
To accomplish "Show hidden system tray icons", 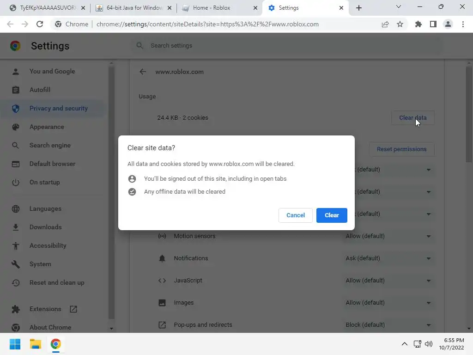I will (x=405, y=344).
